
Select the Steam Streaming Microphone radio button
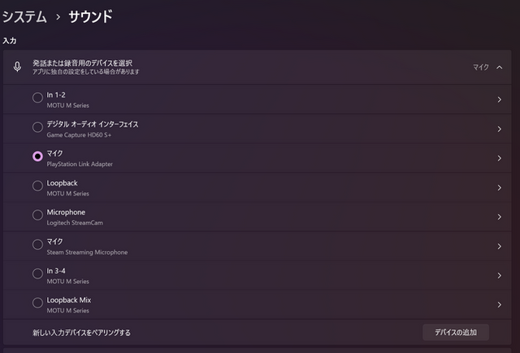click(x=37, y=245)
